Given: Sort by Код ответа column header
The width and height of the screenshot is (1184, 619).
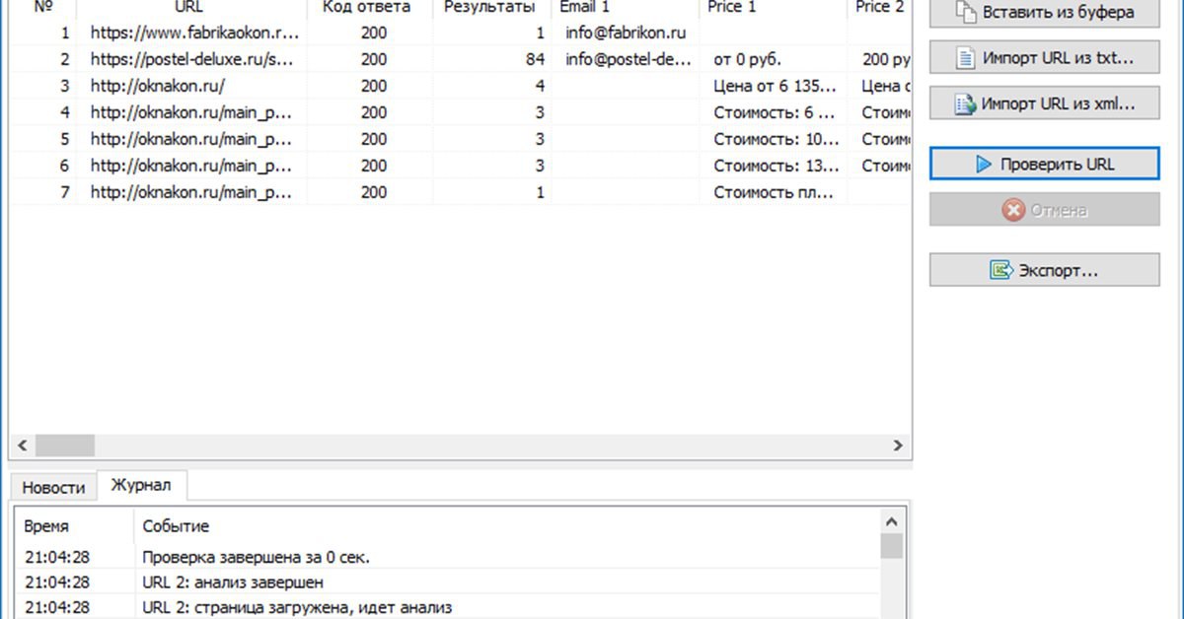Looking at the screenshot, I should coord(370,8).
